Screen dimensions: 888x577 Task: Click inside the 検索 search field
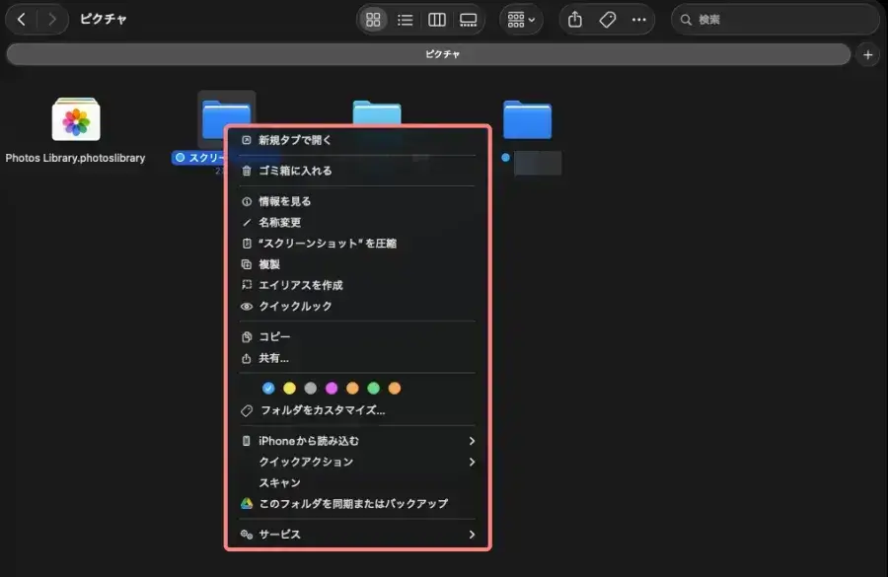click(776, 19)
